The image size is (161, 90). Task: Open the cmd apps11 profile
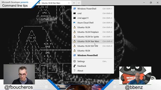[x=93, y=18]
